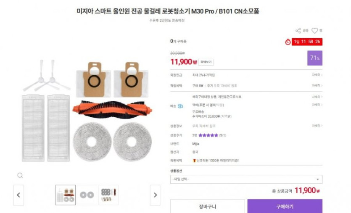
Task: Click the purple 구매하기 buy button
Action: click(285, 206)
